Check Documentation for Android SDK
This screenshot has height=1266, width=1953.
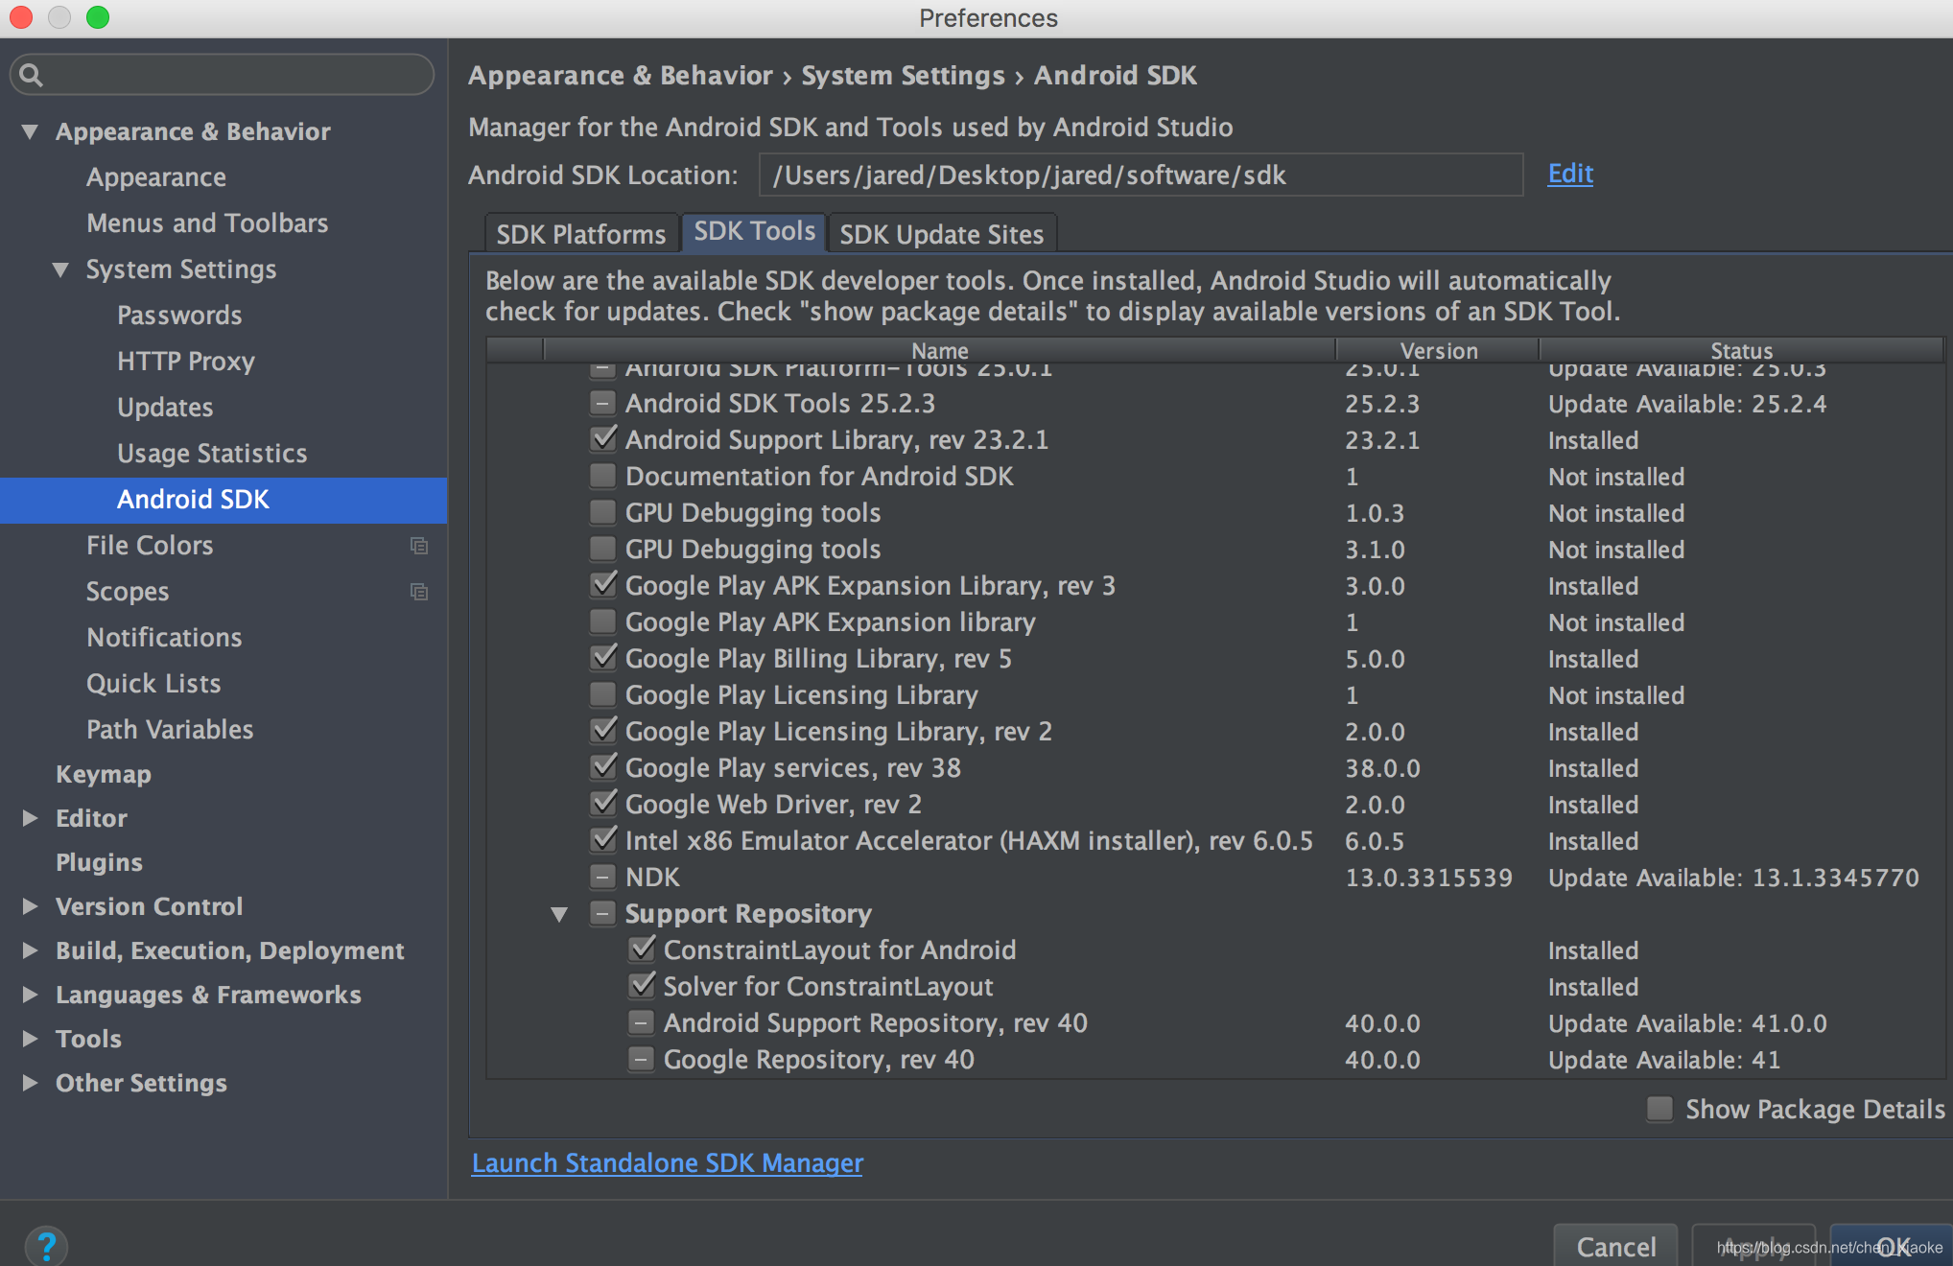coord(602,476)
